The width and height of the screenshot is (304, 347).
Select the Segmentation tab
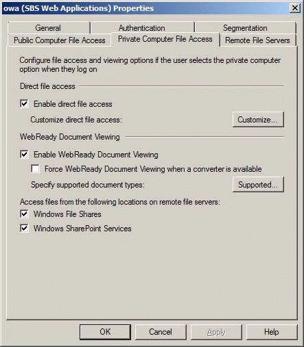245,28
